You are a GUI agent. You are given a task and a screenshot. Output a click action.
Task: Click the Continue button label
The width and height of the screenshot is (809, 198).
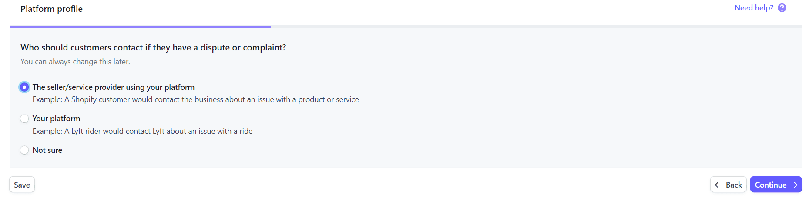pos(771,185)
